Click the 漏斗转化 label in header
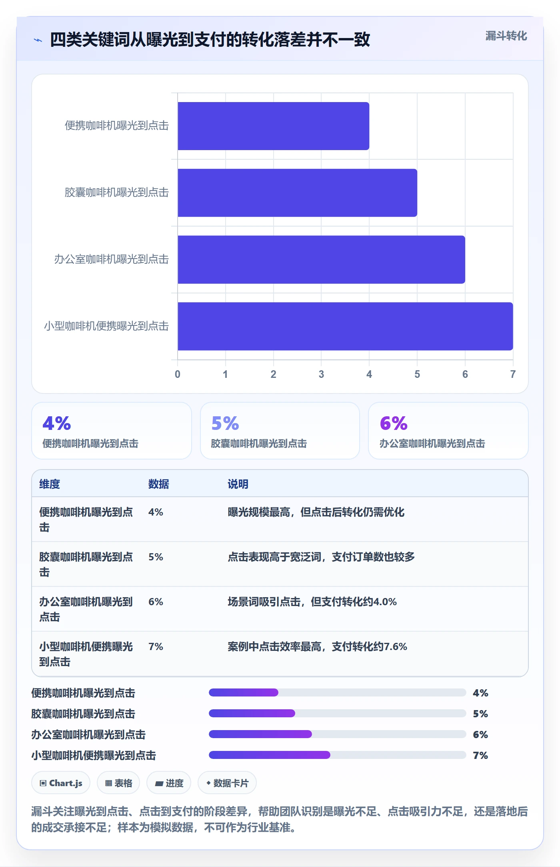The width and height of the screenshot is (560, 867). pos(506,36)
